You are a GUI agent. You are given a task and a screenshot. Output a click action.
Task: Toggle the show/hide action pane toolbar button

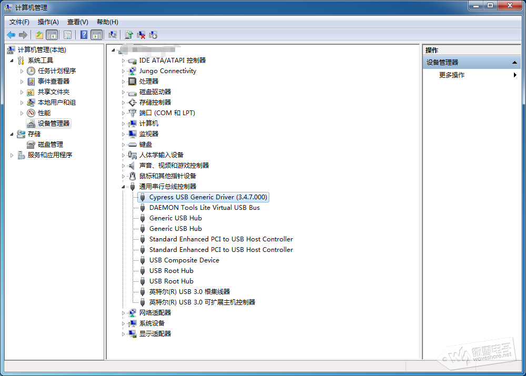97,35
